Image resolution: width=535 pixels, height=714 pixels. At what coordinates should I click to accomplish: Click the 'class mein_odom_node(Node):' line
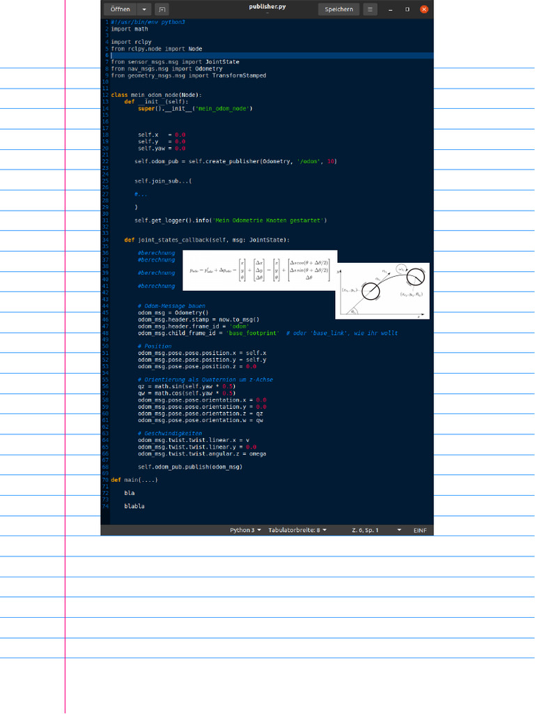[x=157, y=95]
